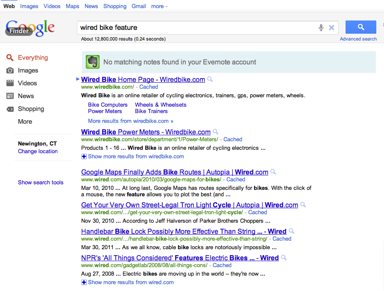Preview Google Maps Bike Routes result magnifier
This screenshot has height=291, width=384.
273,172
